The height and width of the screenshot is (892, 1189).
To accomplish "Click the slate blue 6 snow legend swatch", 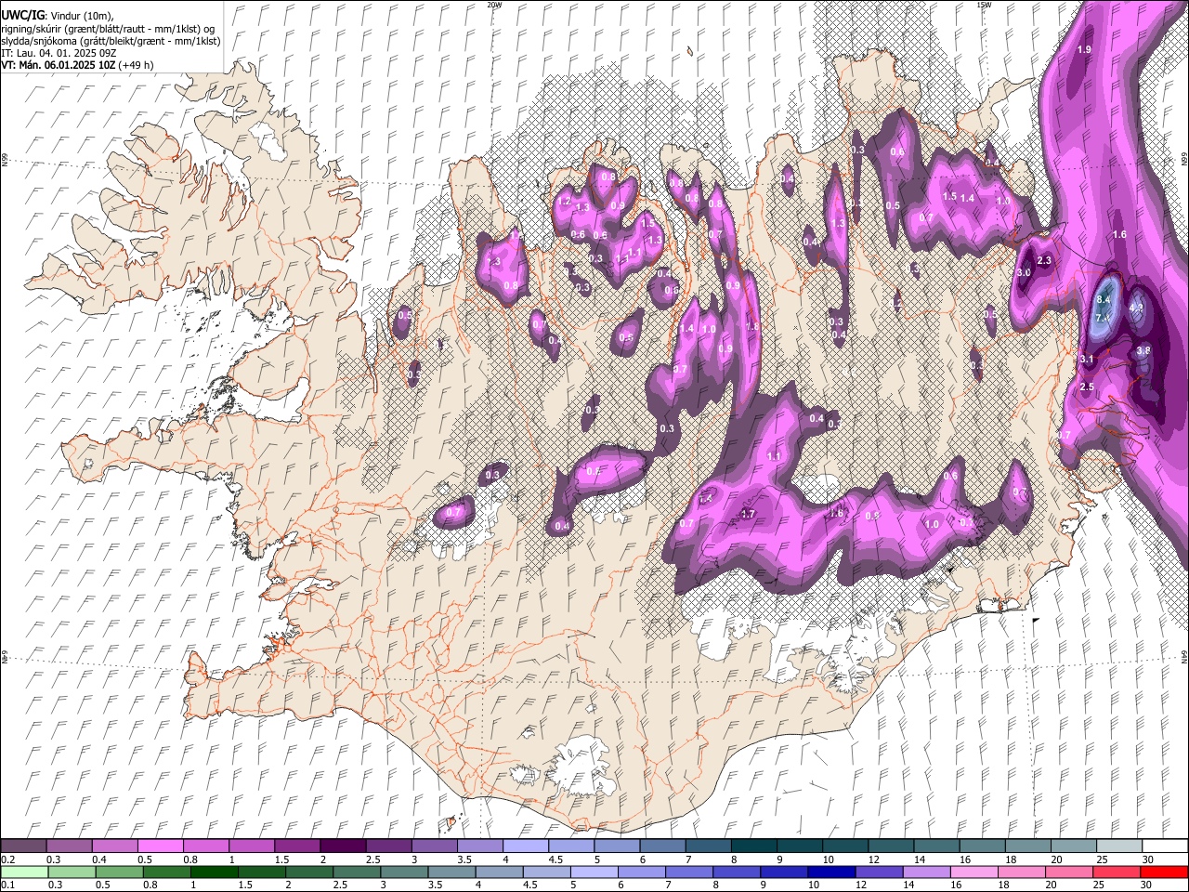I will pos(663,846).
